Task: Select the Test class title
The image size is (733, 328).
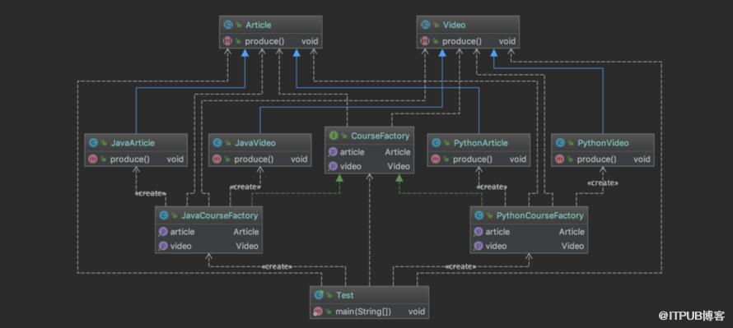Action: pos(345,295)
